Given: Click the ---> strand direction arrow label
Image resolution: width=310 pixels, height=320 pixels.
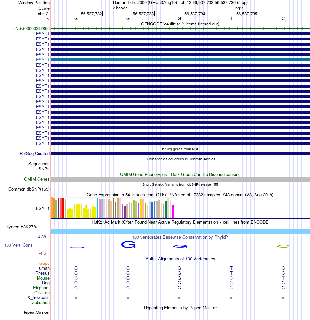Looking at the screenshot, I should click(x=46, y=19).
